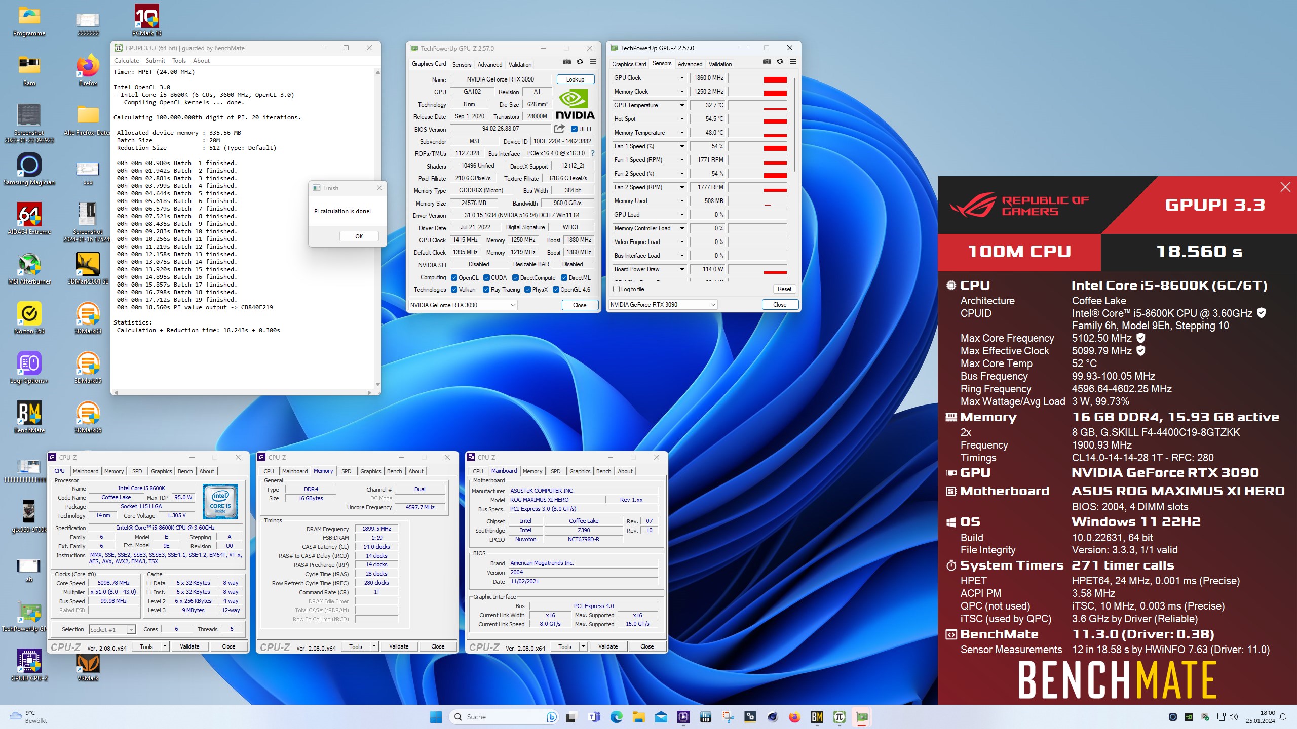Screen dimensions: 1297x729
Task: Open hamburger menu in GPU-Z Sensors window
Action: (x=793, y=61)
